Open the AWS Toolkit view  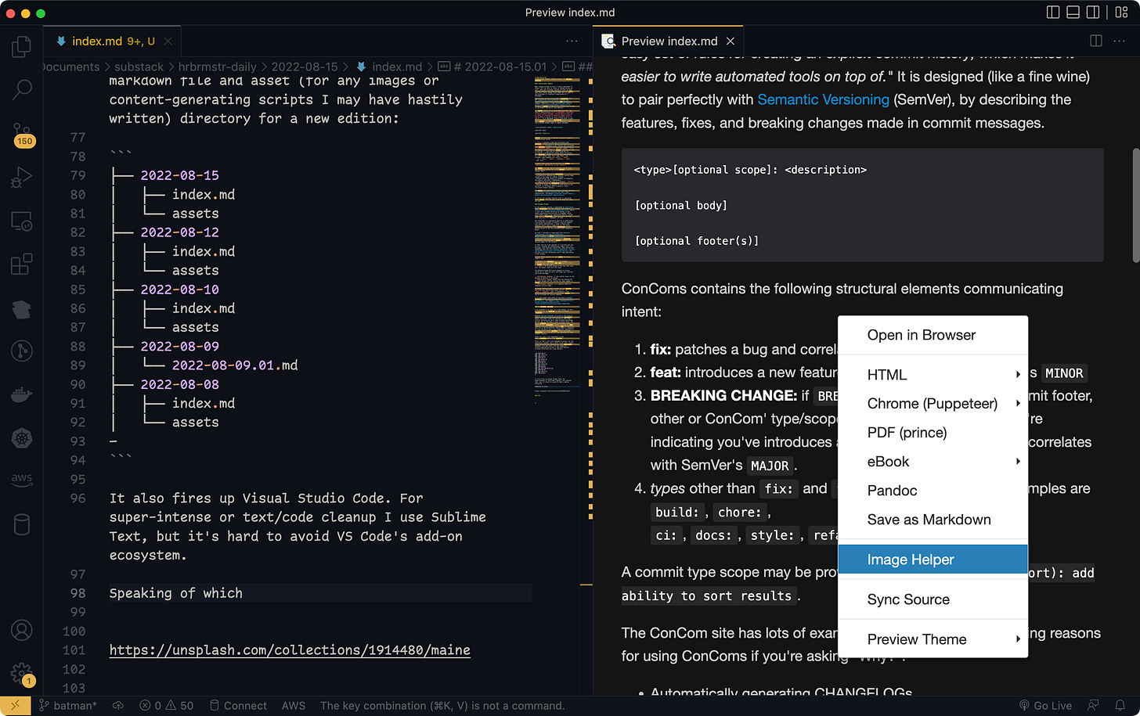pyautogui.click(x=22, y=479)
